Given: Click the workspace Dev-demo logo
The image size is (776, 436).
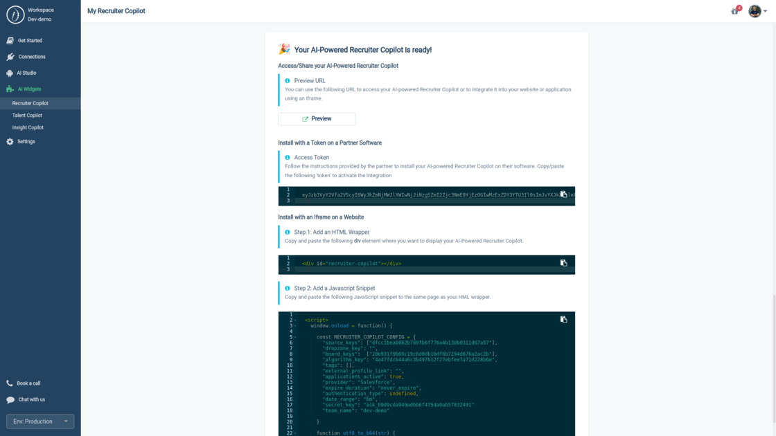Looking at the screenshot, I should [15, 14].
